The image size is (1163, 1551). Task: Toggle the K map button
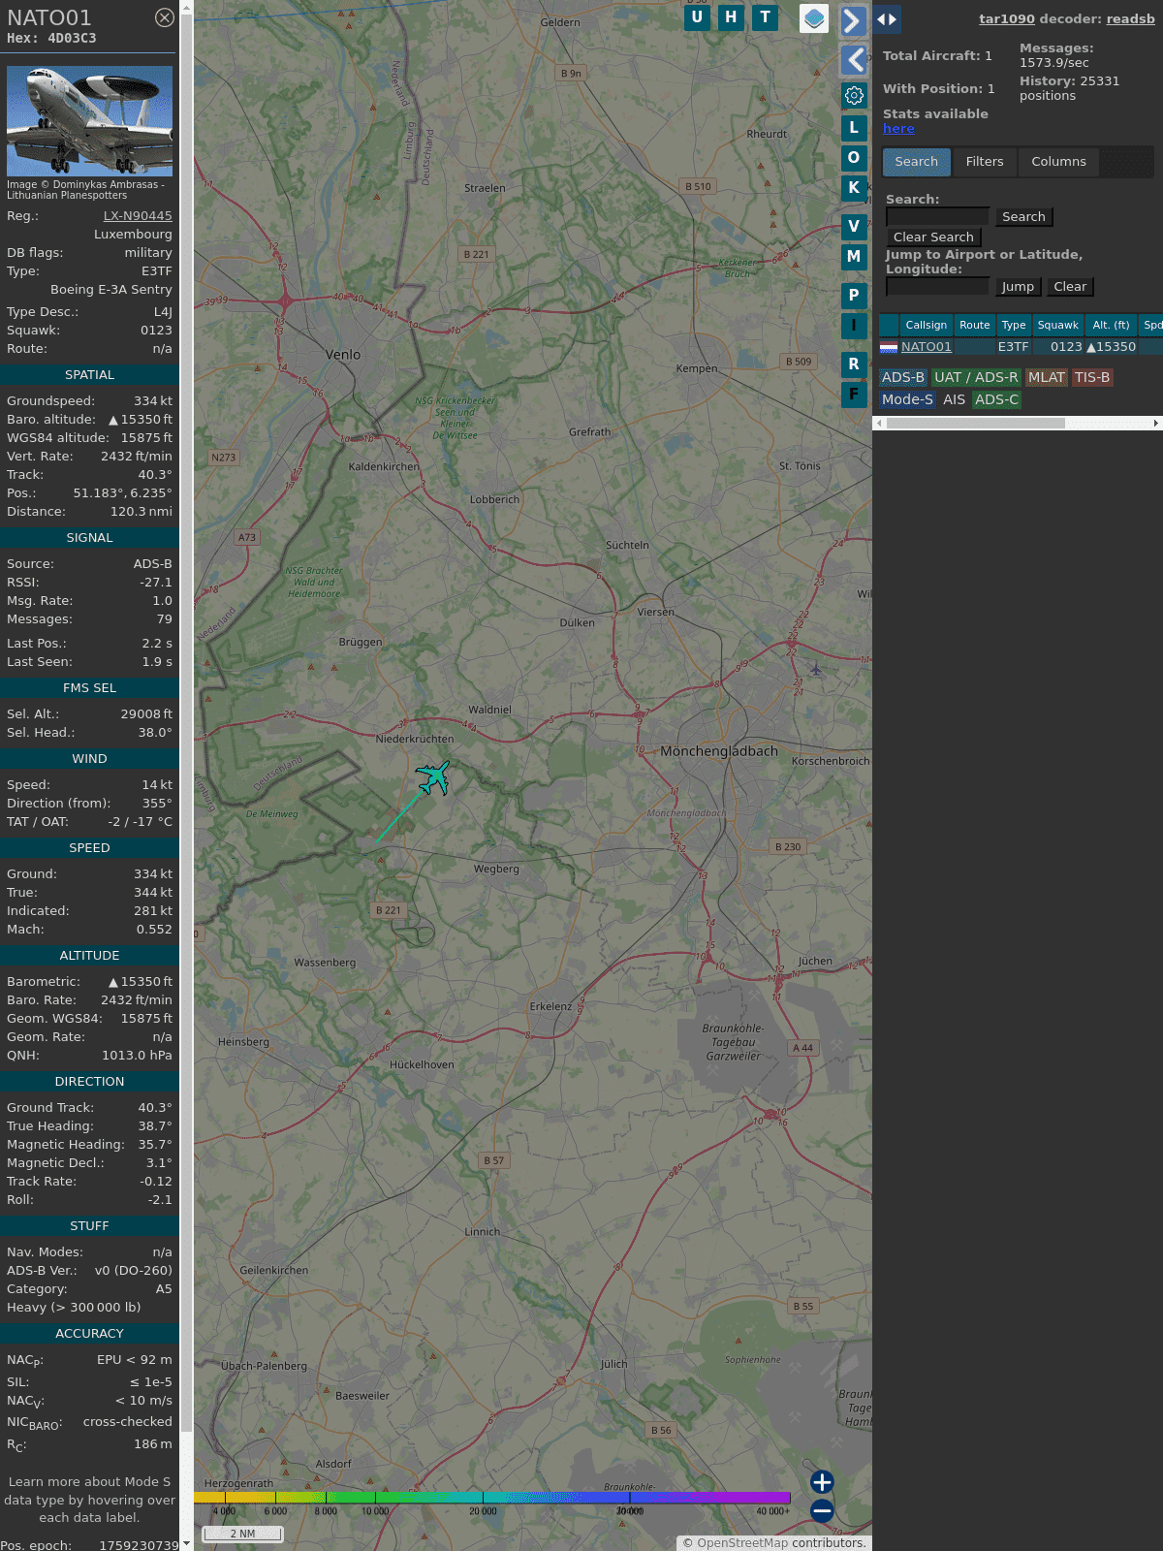854,187
